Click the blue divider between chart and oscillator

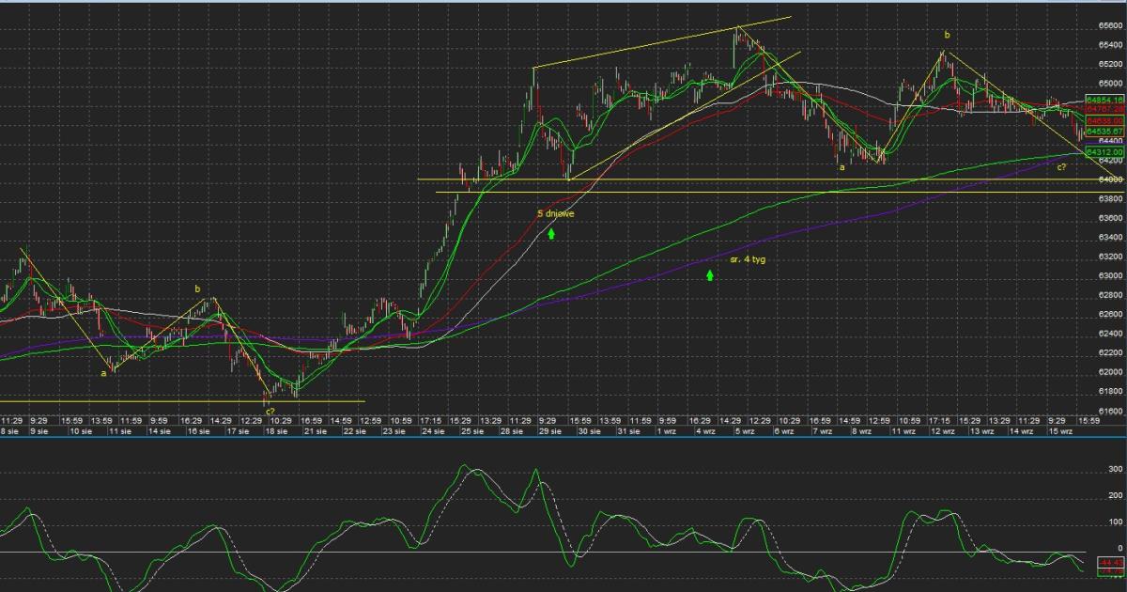pyautogui.click(x=563, y=438)
